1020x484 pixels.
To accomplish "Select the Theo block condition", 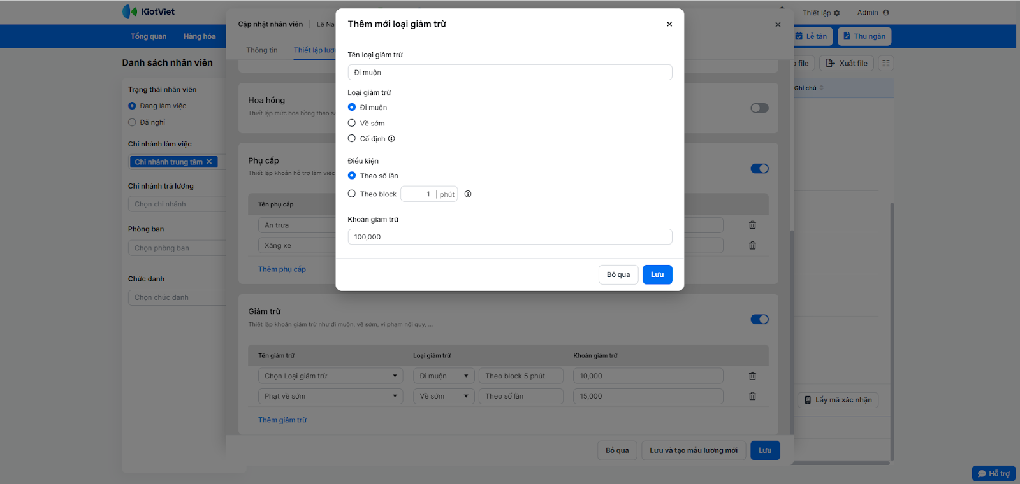I will pos(352,194).
